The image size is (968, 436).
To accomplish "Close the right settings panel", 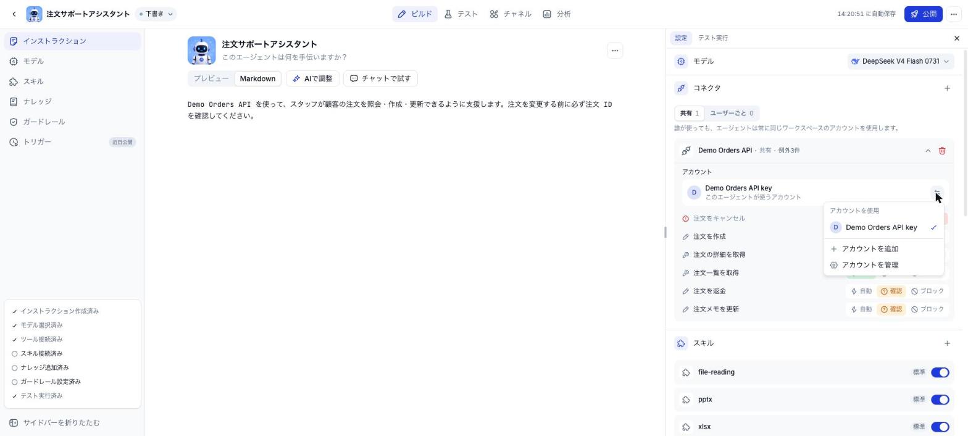I will 957,38.
